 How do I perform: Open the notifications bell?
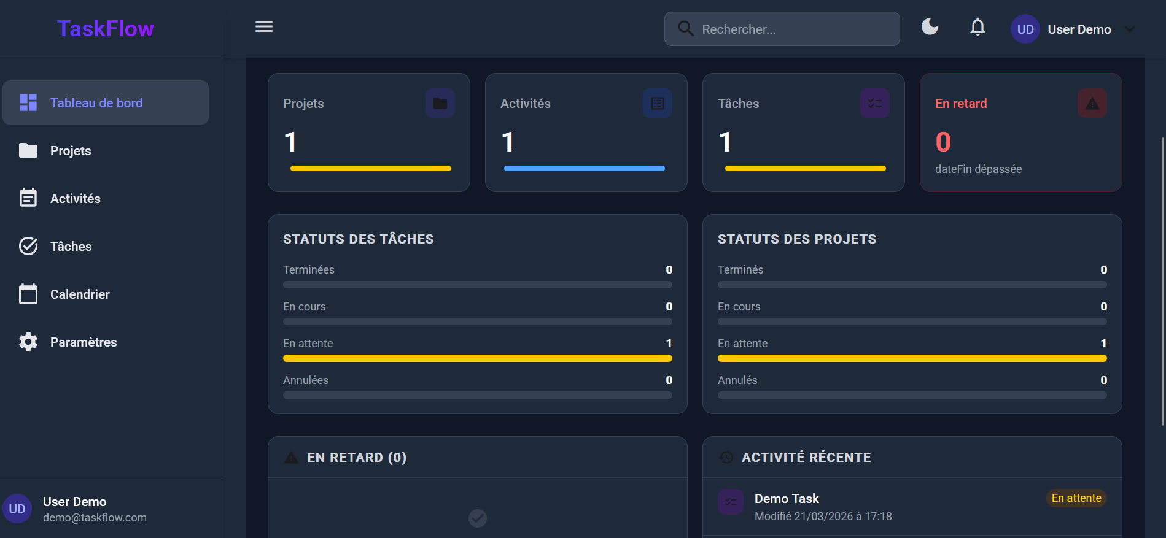977,27
